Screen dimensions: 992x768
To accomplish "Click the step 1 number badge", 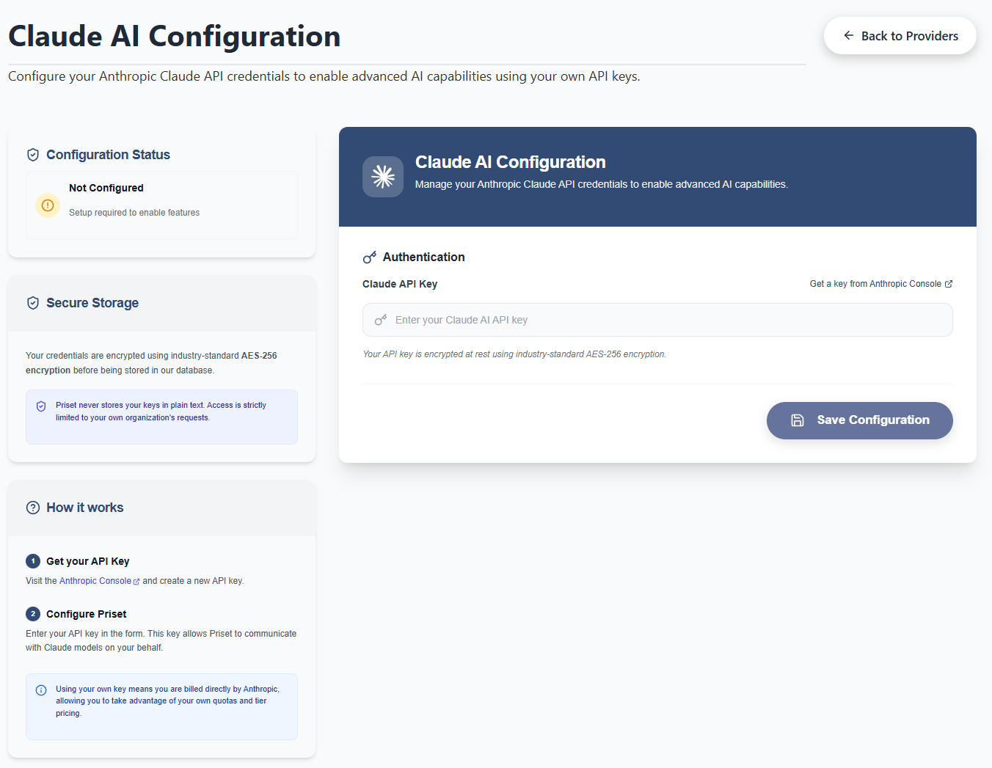I will click(x=33, y=561).
